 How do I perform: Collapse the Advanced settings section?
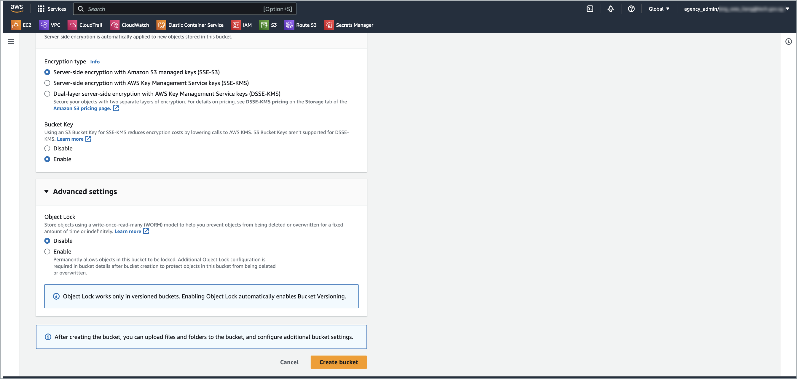point(47,192)
